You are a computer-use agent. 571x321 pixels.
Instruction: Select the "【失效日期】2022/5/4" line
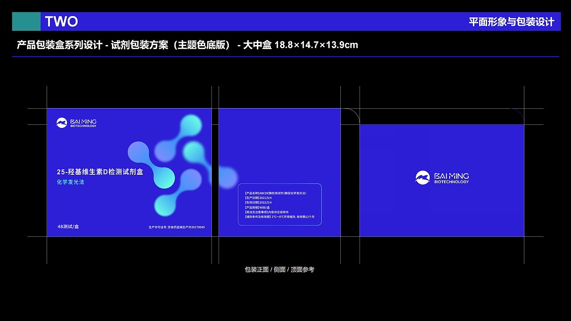[258, 202]
